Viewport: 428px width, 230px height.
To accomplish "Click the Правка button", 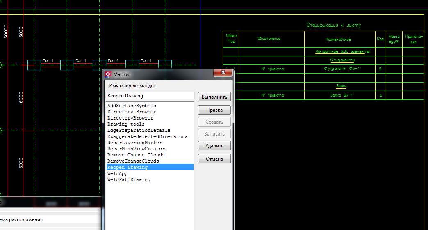I will 214,110.
